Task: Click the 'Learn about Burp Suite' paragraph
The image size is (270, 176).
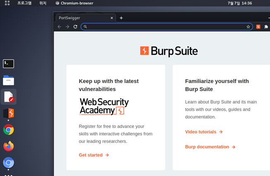Action: pyautogui.click(x=221, y=109)
